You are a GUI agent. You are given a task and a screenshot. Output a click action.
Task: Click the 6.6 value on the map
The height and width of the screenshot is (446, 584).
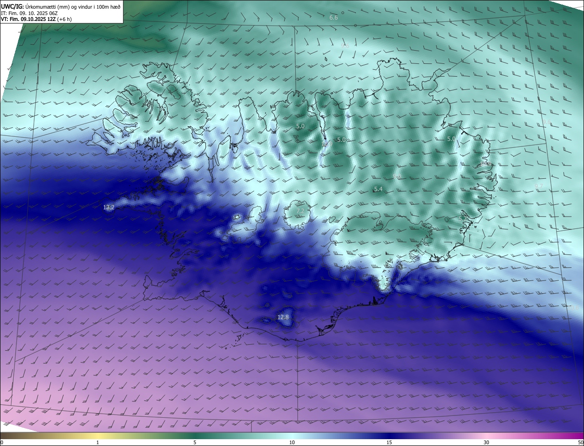click(334, 17)
